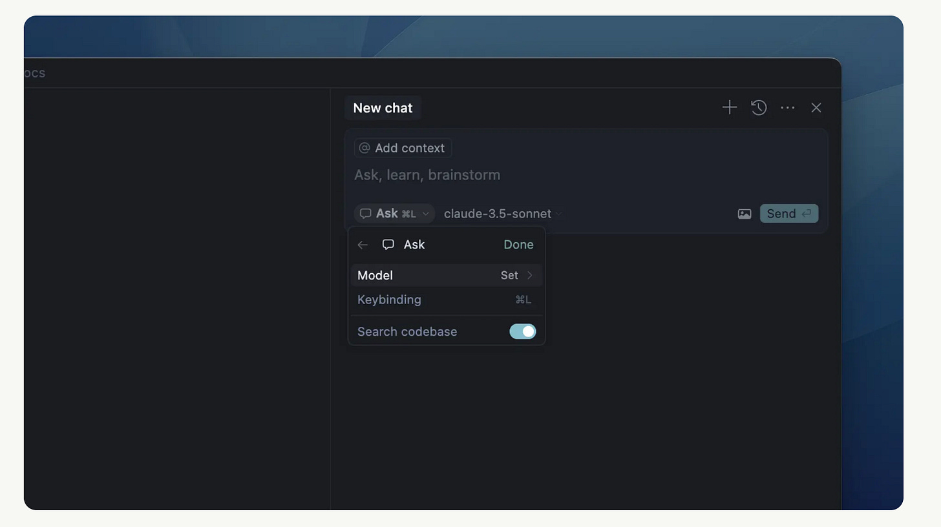Screen dimensions: 941x527
Task: Open the three-dots more options menu
Action: 787,108
